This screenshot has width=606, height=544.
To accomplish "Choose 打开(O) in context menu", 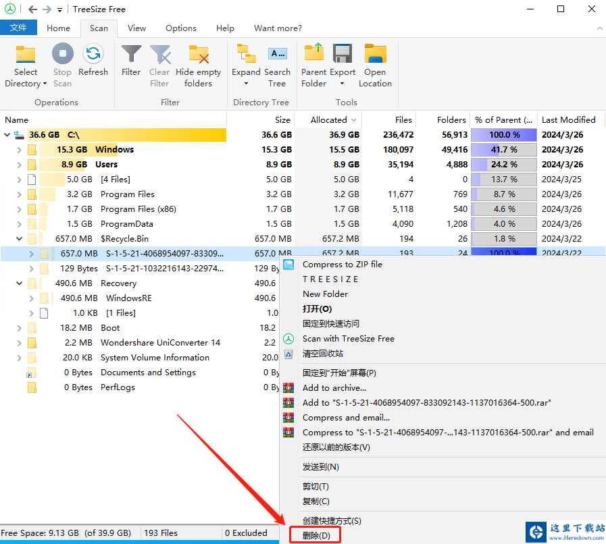I will (318, 309).
